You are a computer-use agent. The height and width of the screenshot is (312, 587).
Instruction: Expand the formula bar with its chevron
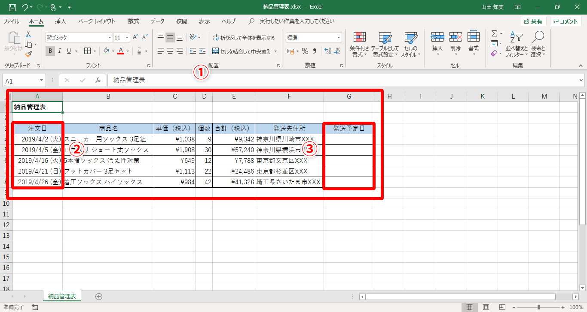point(581,80)
